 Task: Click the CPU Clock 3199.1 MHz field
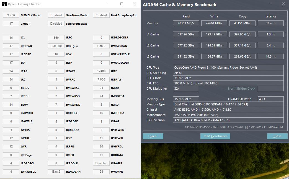228,78
